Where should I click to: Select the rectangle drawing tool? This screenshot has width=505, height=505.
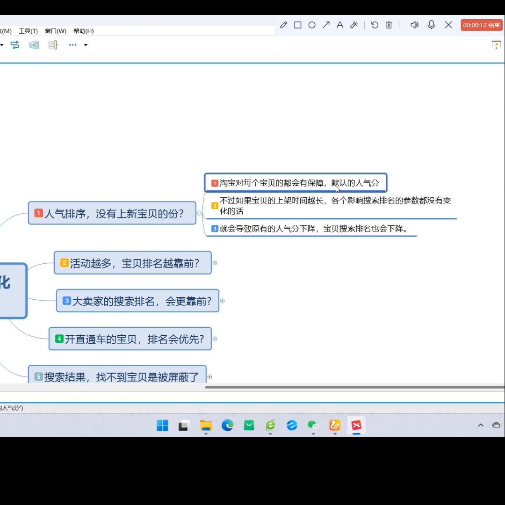pyautogui.click(x=298, y=25)
